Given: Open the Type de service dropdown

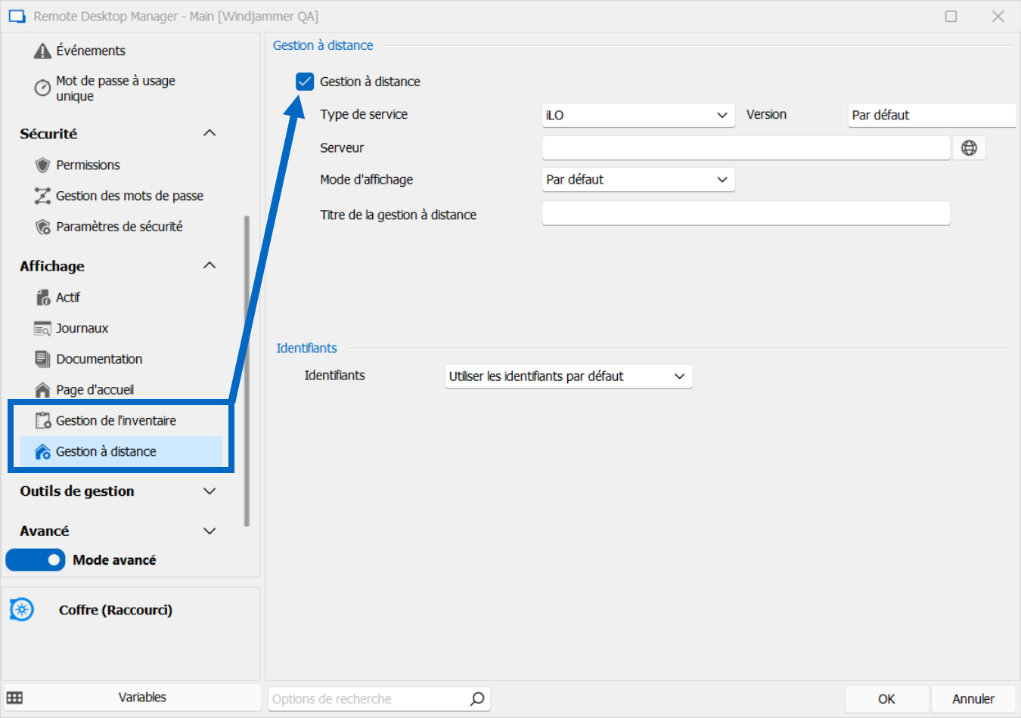Looking at the screenshot, I should click(x=638, y=115).
